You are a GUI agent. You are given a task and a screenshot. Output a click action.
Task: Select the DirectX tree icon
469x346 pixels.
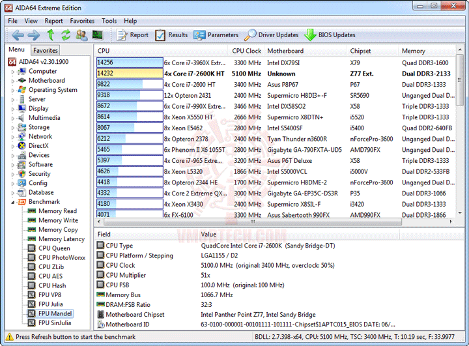click(21, 146)
